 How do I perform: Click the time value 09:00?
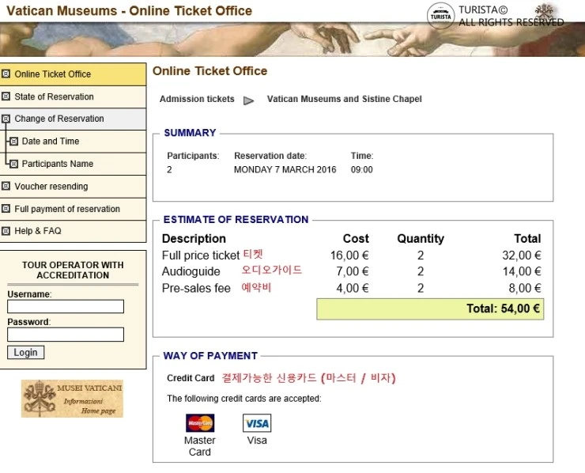(x=362, y=169)
